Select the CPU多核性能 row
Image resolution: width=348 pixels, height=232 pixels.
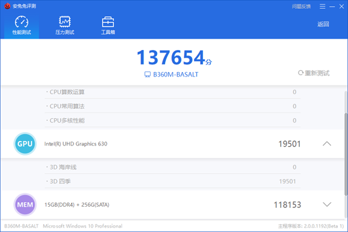(173, 121)
